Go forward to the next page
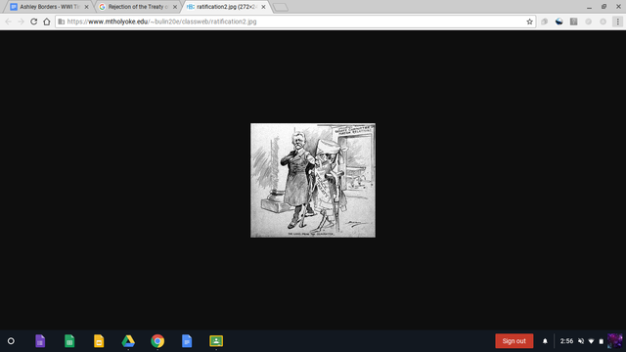This screenshot has width=626, height=352. pos(21,22)
